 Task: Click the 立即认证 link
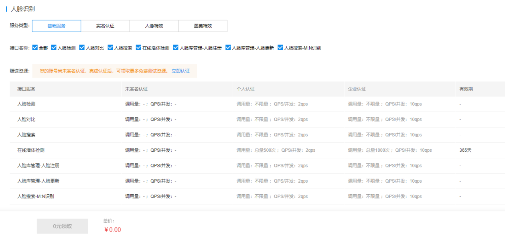[x=181, y=71]
